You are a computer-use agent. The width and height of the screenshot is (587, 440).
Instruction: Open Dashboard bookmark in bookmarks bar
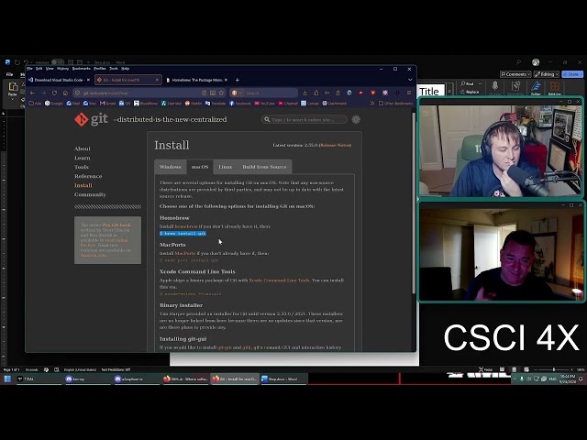pyautogui.click(x=334, y=104)
